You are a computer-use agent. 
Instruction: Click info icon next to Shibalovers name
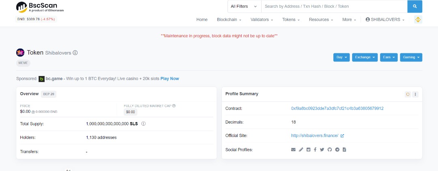point(75,53)
